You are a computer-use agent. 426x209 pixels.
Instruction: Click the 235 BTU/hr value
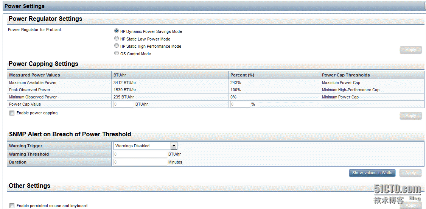tap(124, 97)
